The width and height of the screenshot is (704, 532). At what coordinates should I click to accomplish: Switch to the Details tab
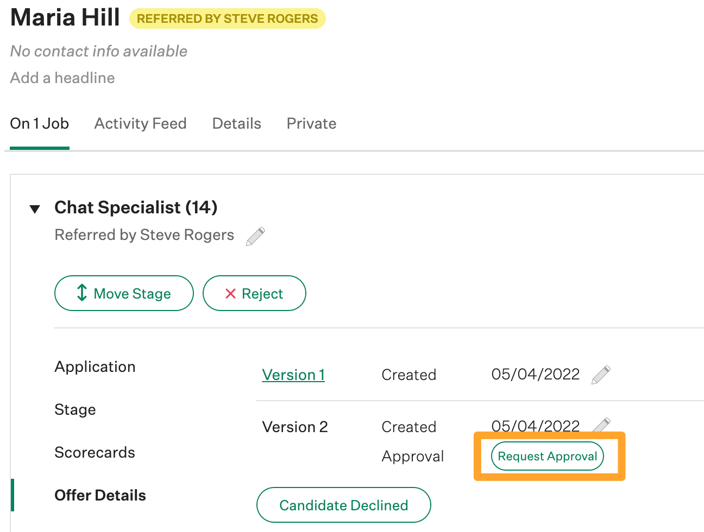pyautogui.click(x=236, y=124)
